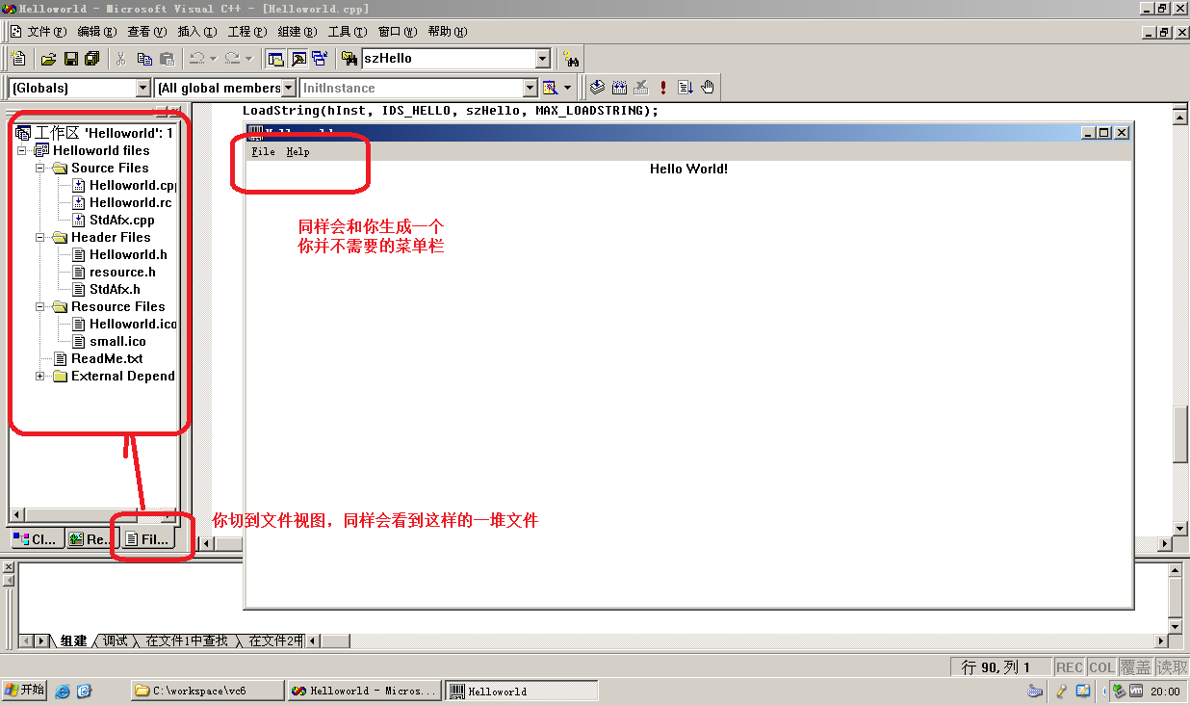This screenshot has height=705, width=1190.
Task: Click the Find in Files binoculars icon
Action: point(350,59)
